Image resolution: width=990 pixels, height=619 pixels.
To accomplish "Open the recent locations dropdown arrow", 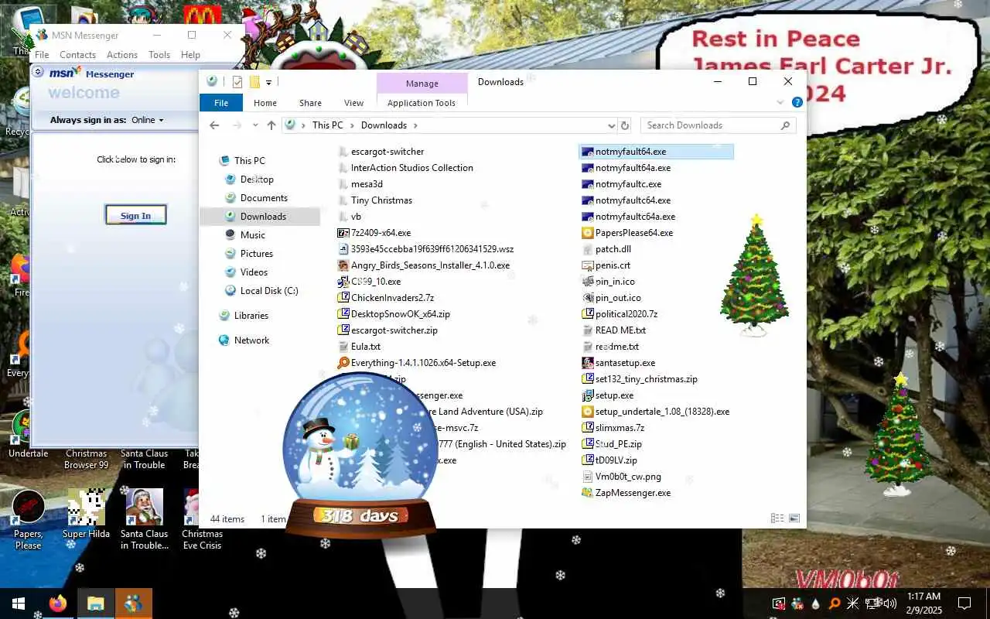I will point(255,125).
